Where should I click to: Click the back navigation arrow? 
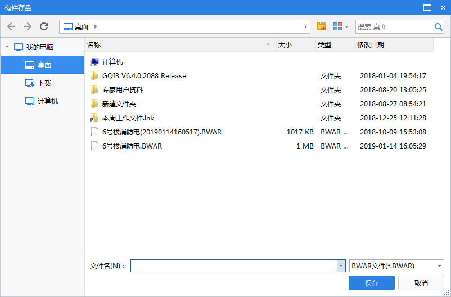[11, 26]
